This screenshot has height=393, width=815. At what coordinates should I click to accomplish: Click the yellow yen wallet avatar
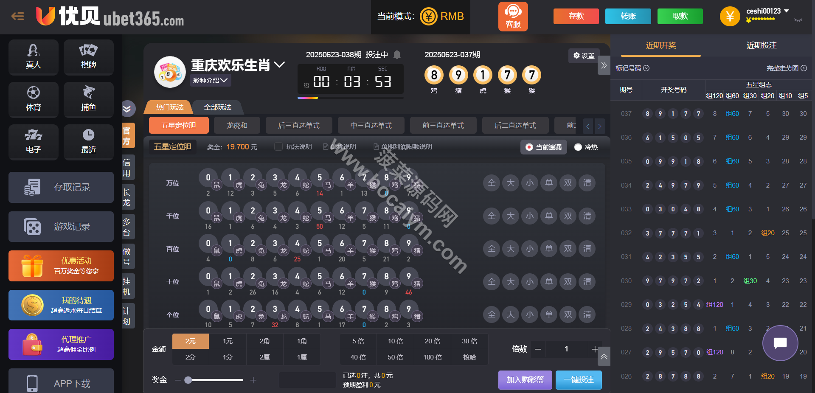click(x=730, y=17)
